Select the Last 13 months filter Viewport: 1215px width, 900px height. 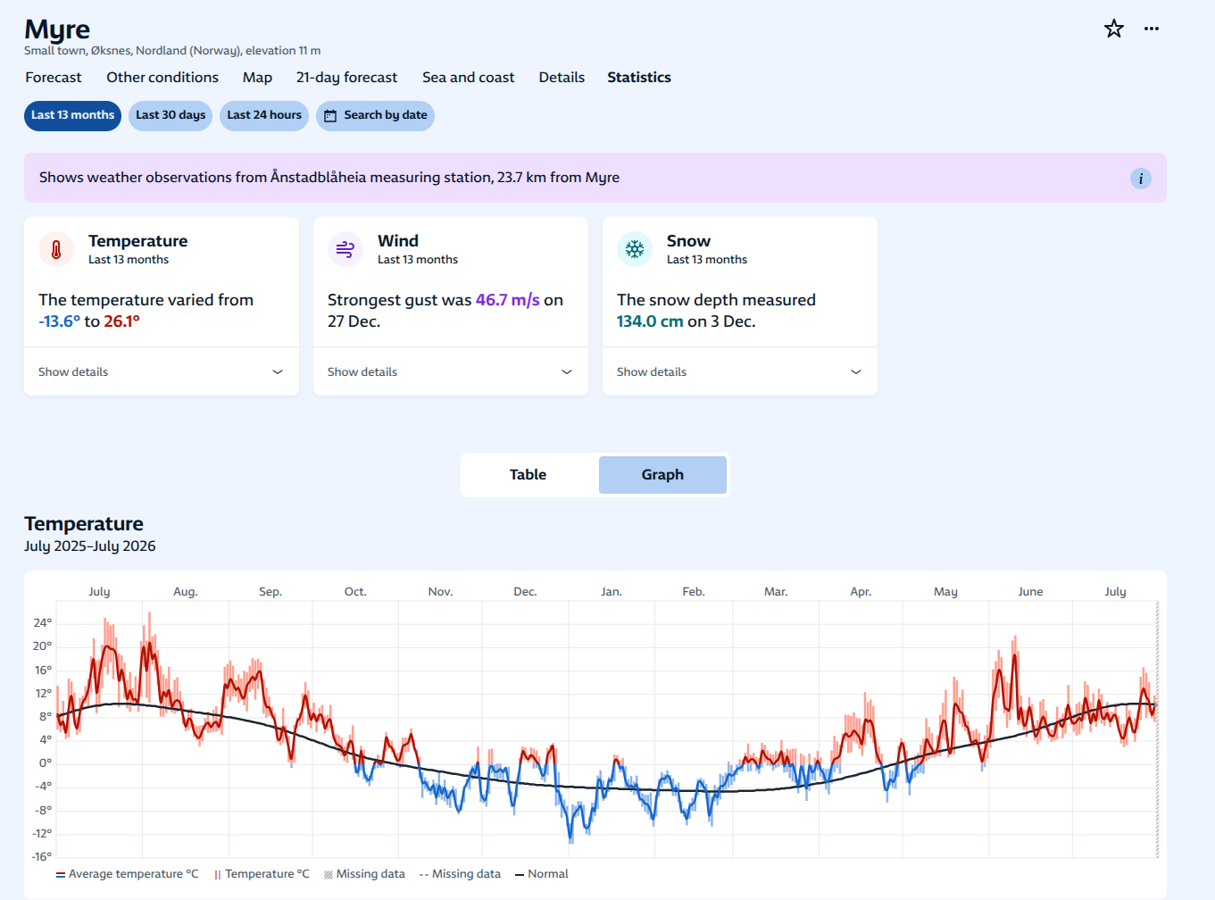pyautogui.click(x=72, y=115)
